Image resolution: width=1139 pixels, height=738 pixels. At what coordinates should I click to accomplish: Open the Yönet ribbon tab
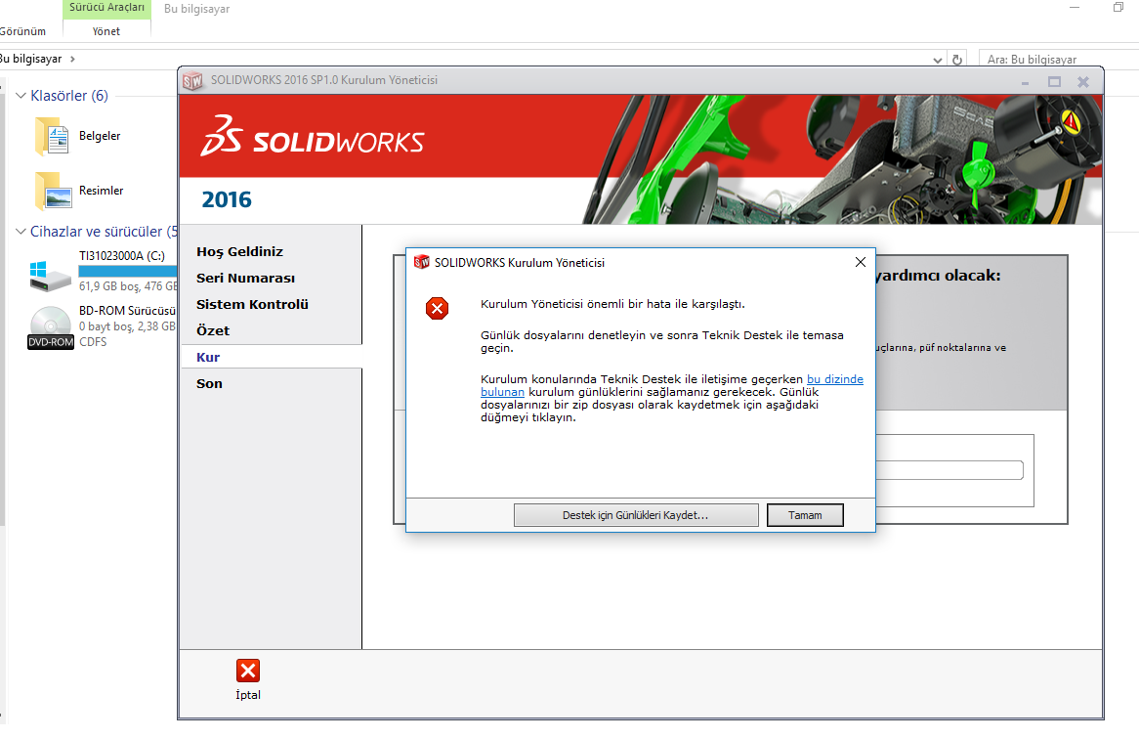pyautogui.click(x=106, y=31)
